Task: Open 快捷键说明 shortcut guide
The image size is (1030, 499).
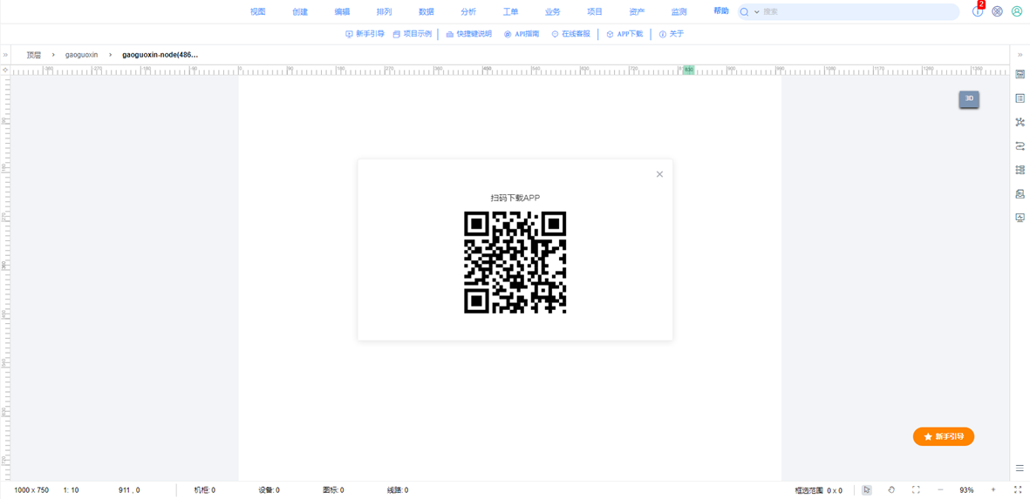Action: tap(468, 34)
